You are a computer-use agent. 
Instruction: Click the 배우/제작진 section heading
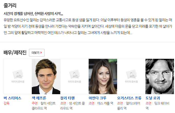coord(15,53)
